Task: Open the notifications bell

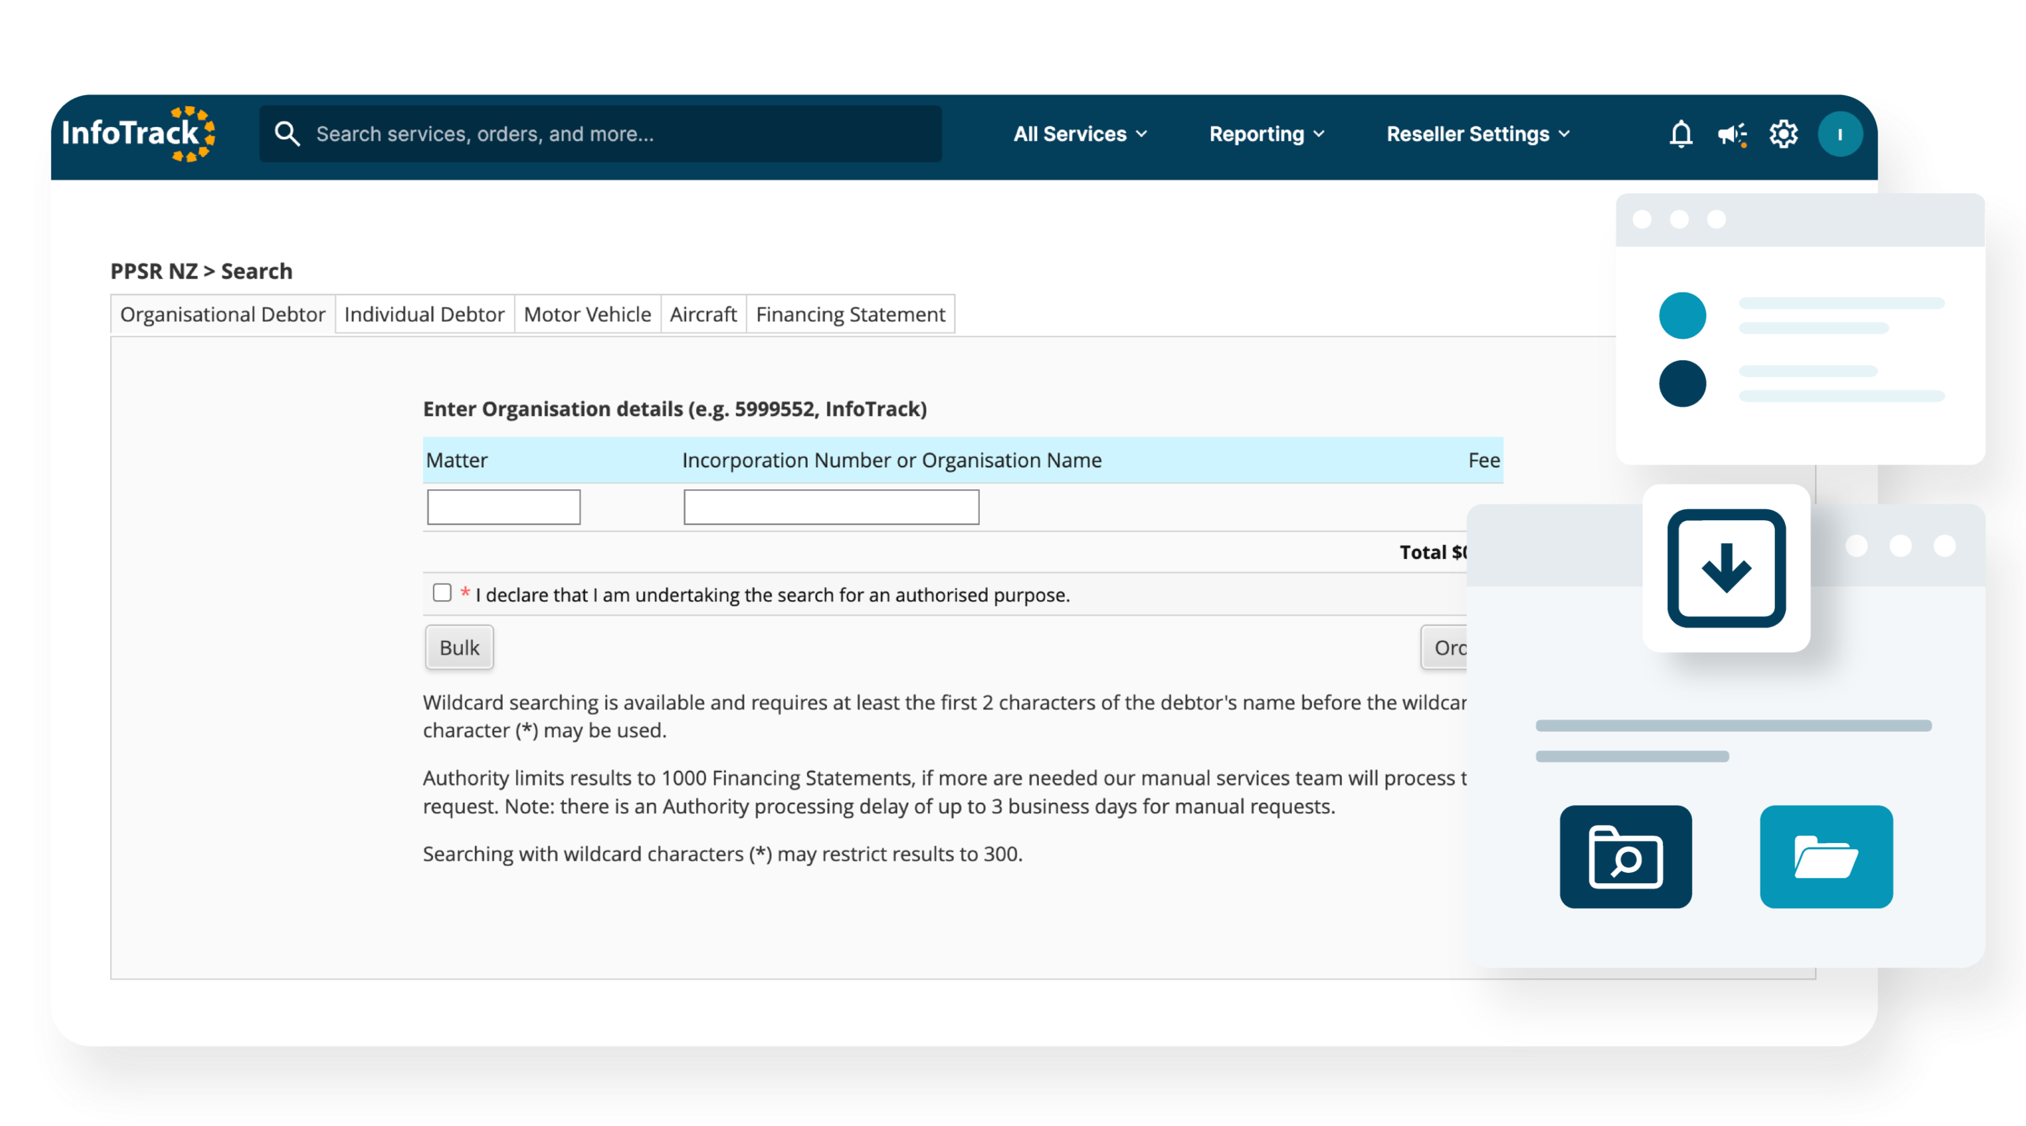Action: [1681, 135]
